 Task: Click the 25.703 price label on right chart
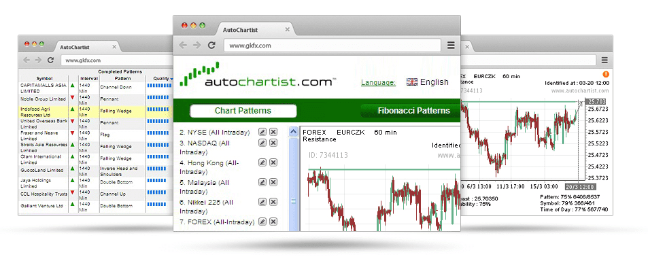click(596, 101)
